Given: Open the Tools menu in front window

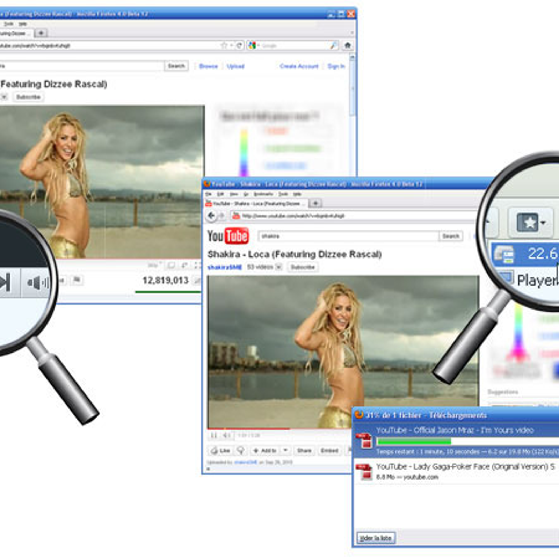Looking at the screenshot, I should (x=283, y=194).
